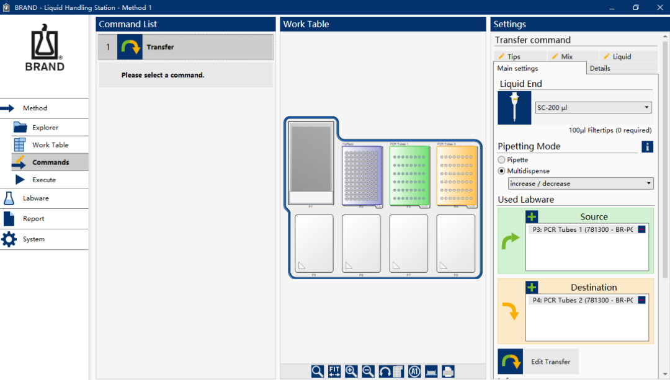The width and height of the screenshot is (670, 380).
Task: Click the rotate work table icon
Action: [x=385, y=371]
